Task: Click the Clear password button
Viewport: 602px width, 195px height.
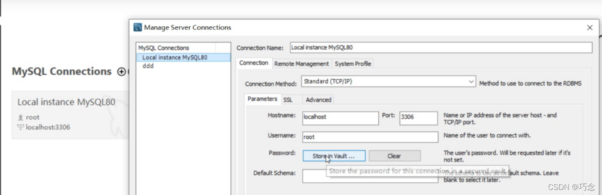Action: [x=394, y=156]
